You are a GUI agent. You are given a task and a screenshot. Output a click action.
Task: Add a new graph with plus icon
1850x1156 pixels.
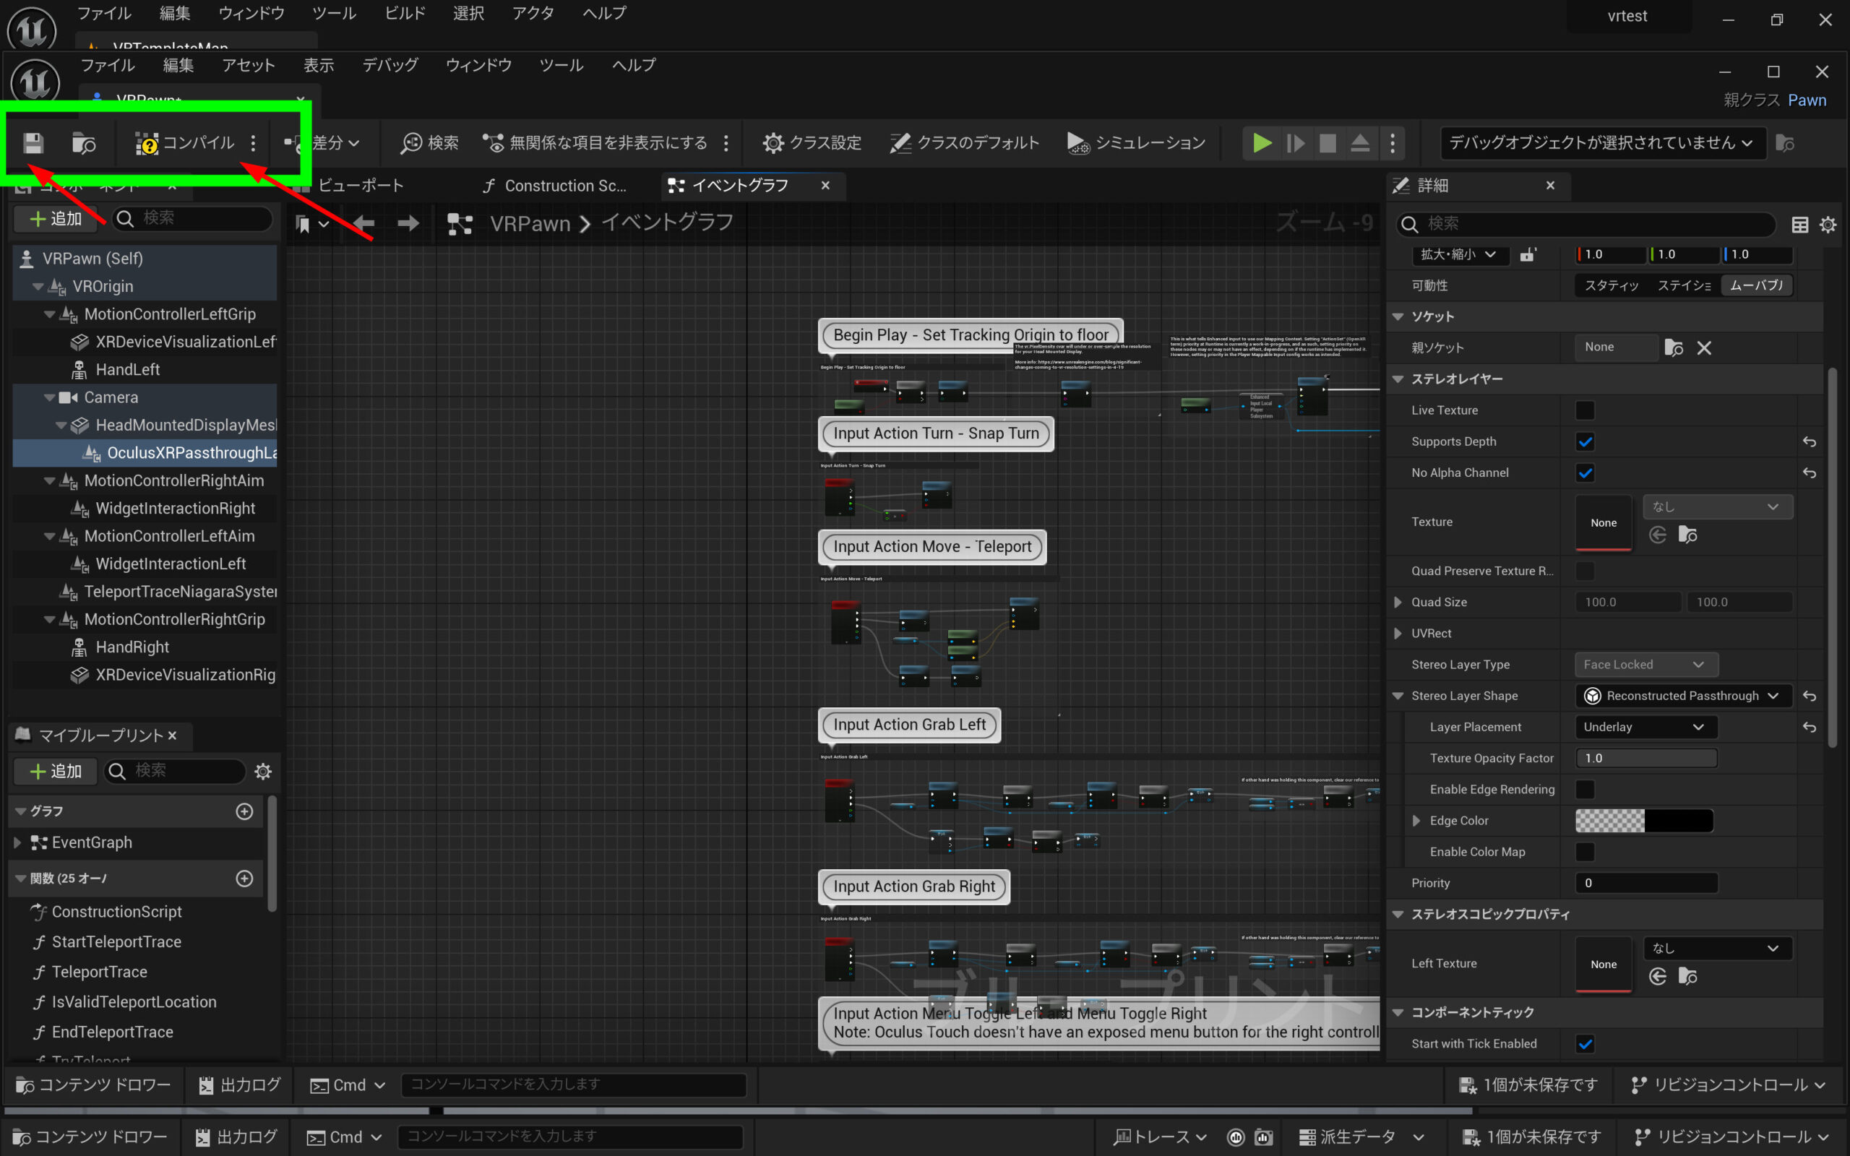(244, 811)
